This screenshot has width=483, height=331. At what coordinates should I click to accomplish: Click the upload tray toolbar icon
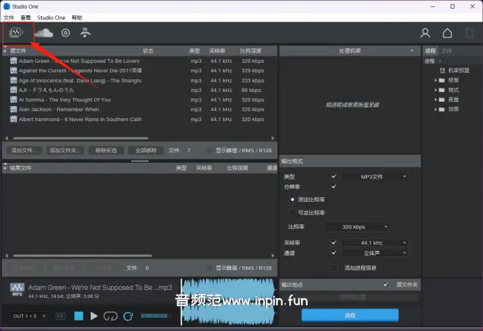point(86,32)
